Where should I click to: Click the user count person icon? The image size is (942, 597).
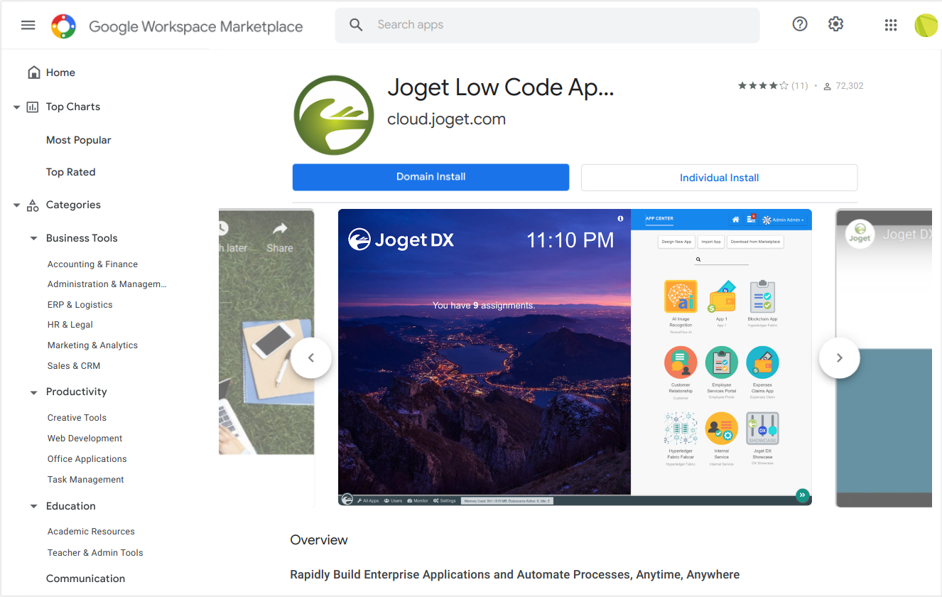[x=827, y=87]
